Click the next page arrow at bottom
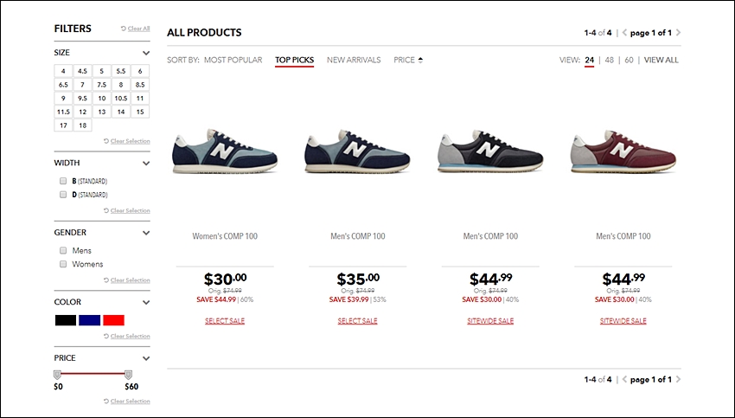 pos(678,380)
